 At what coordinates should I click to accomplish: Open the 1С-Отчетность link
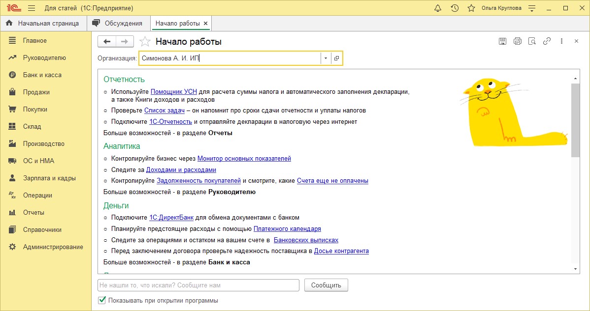pyautogui.click(x=171, y=121)
